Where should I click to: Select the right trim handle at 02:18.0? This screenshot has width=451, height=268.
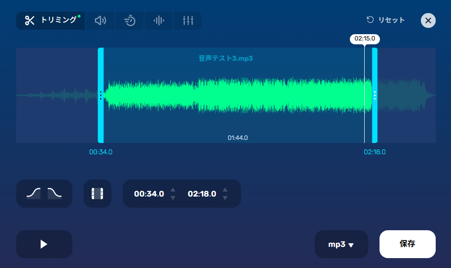pyautogui.click(x=375, y=95)
